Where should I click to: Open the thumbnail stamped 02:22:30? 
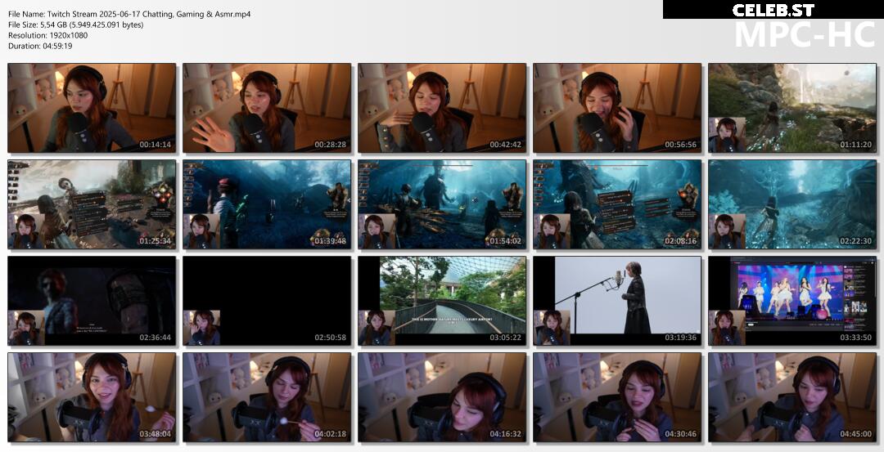point(792,204)
